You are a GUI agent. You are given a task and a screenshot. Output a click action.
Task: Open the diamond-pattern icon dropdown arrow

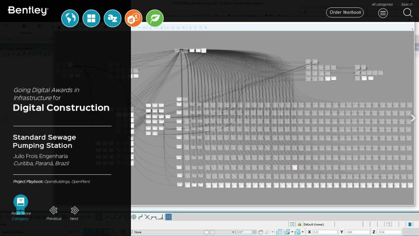(x=272, y=232)
